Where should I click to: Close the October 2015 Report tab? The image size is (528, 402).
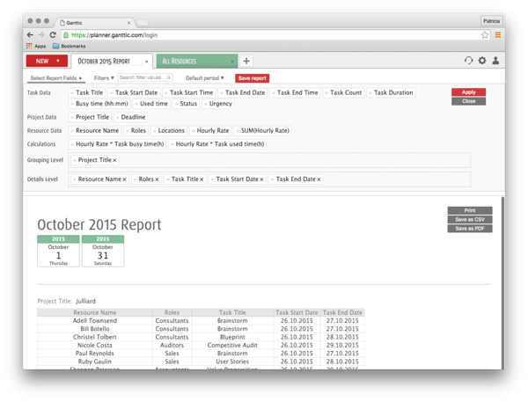pos(146,62)
